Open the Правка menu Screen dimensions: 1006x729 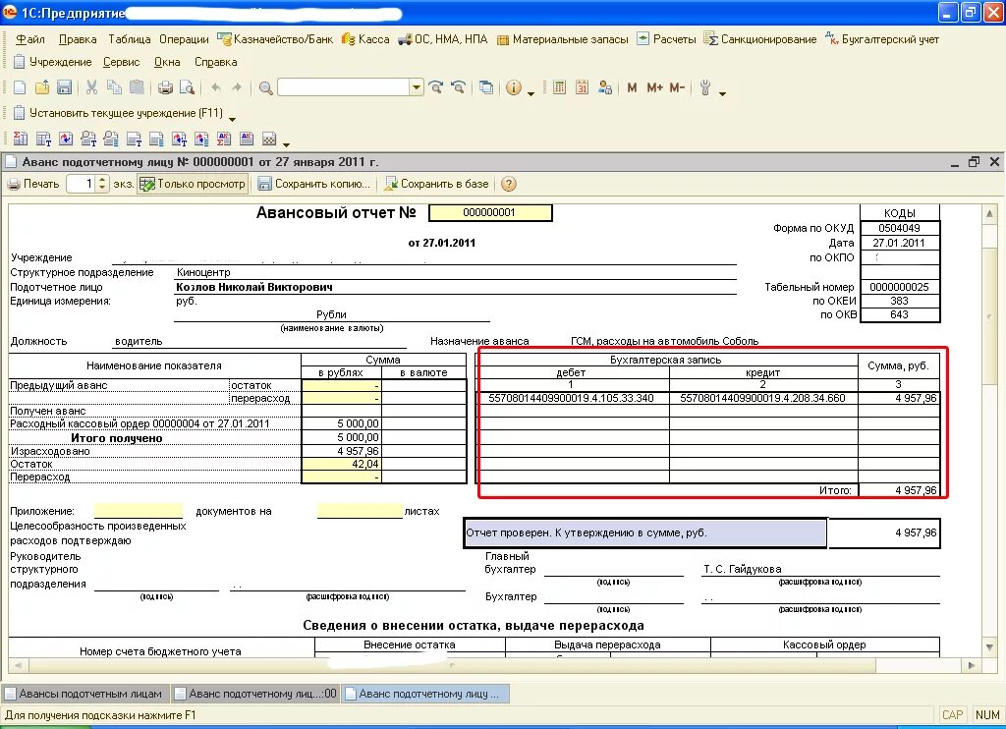tap(78, 39)
